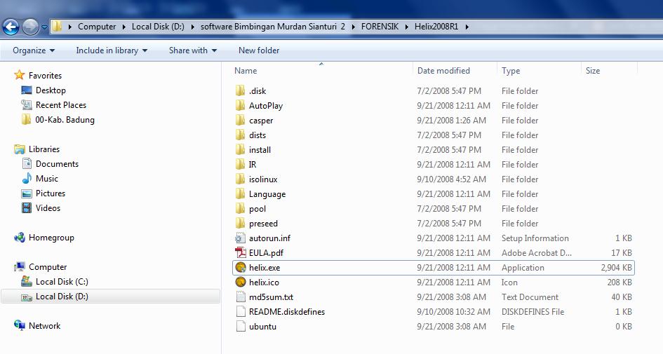Viewport: 663px width, 354px height.
Task: Click the Size column header
Action: tap(593, 71)
